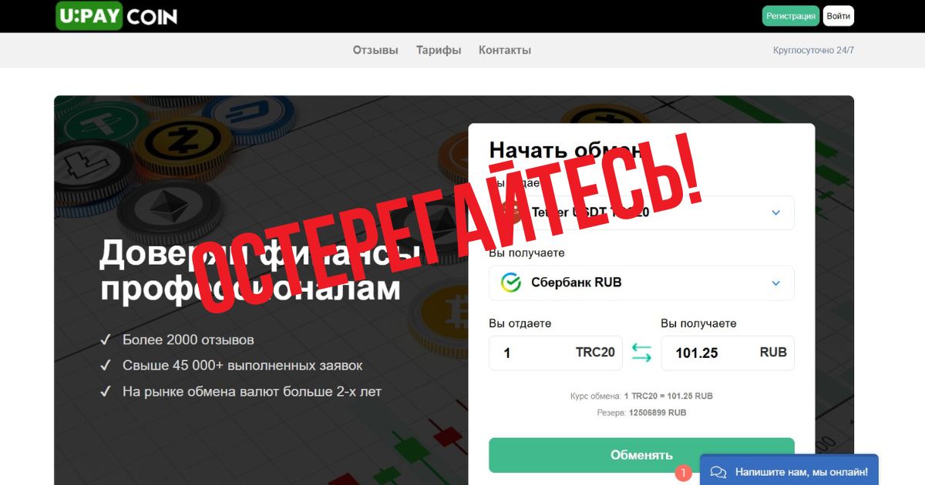The height and width of the screenshot is (485, 925).
Task: Open the Отзывы menu item
Action: pyautogui.click(x=375, y=50)
